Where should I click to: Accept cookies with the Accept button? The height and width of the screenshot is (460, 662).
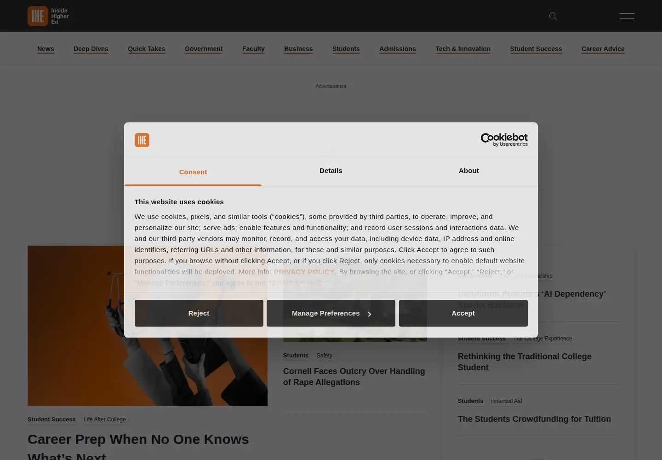point(463,313)
